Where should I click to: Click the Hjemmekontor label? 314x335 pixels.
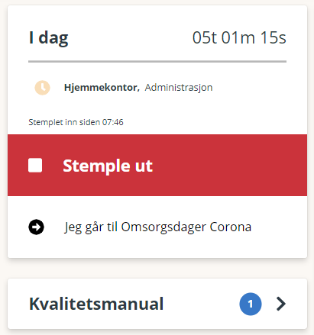(x=102, y=88)
